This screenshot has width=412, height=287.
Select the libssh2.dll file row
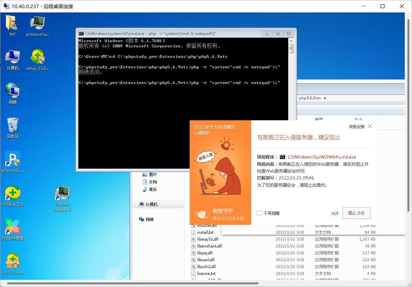tap(284, 266)
